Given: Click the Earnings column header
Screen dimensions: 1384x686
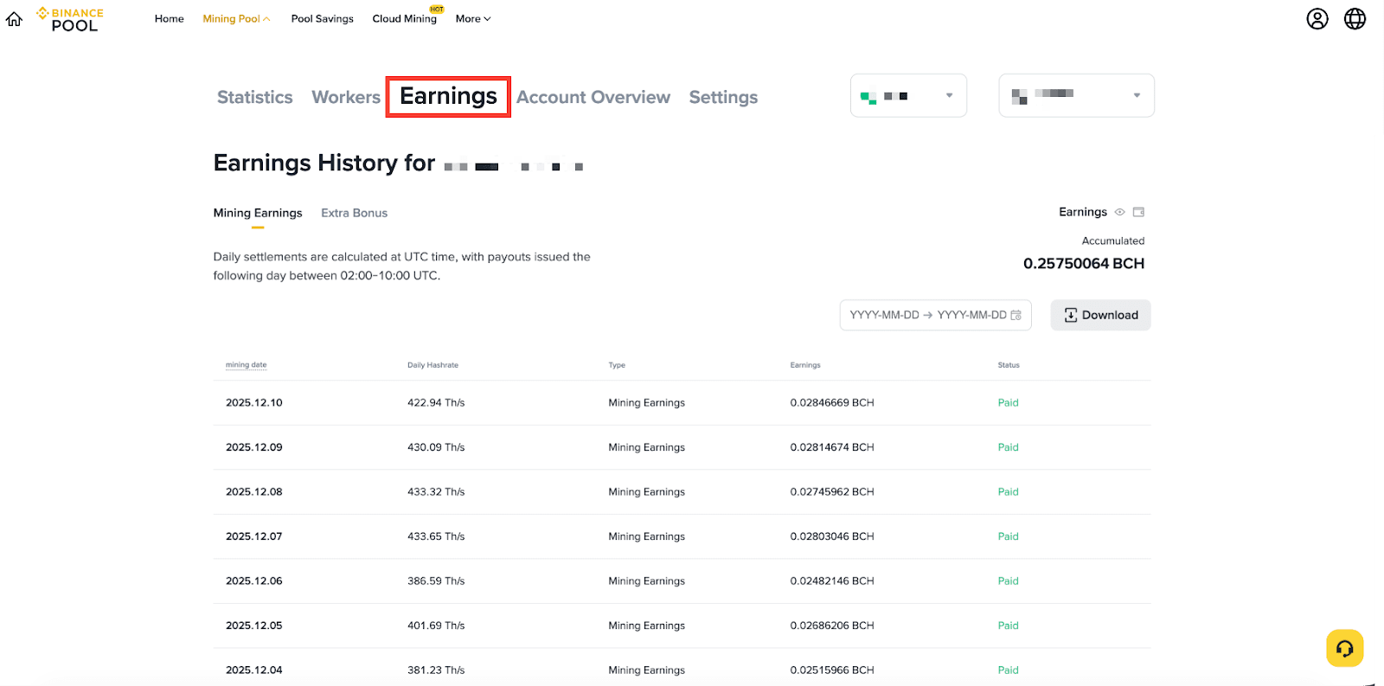Looking at the screenshot, I should point(804,365).
